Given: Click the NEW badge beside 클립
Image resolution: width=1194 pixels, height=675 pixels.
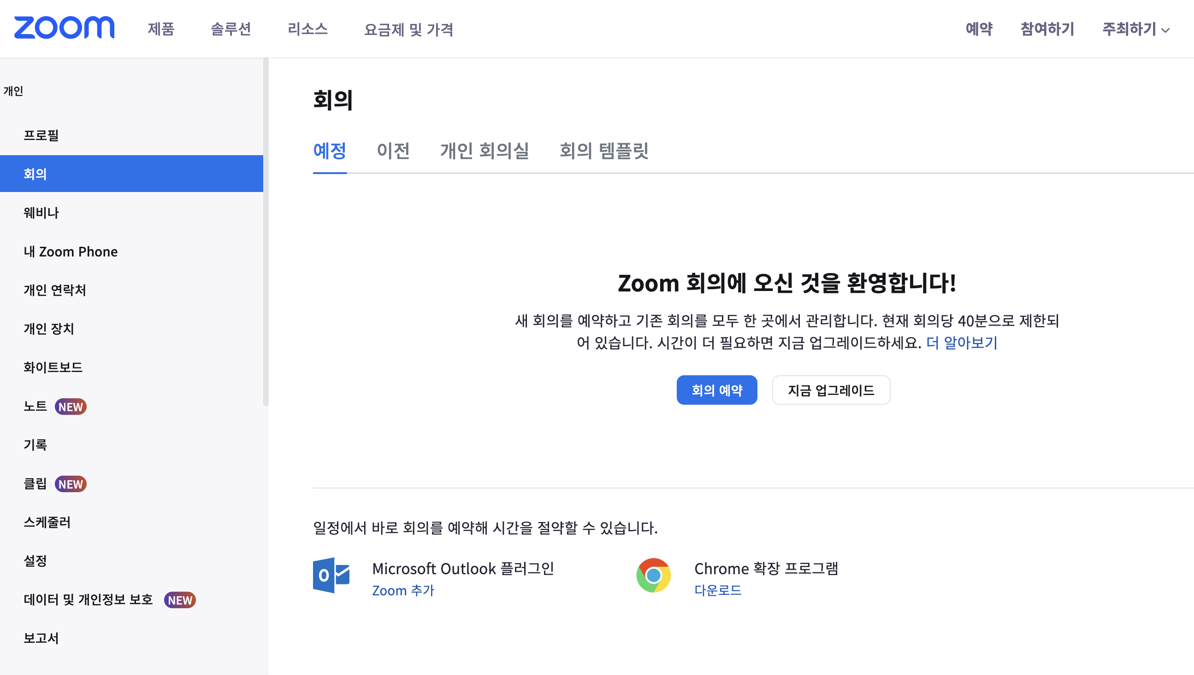Looking at the screenshot, I should pos(71,484).
